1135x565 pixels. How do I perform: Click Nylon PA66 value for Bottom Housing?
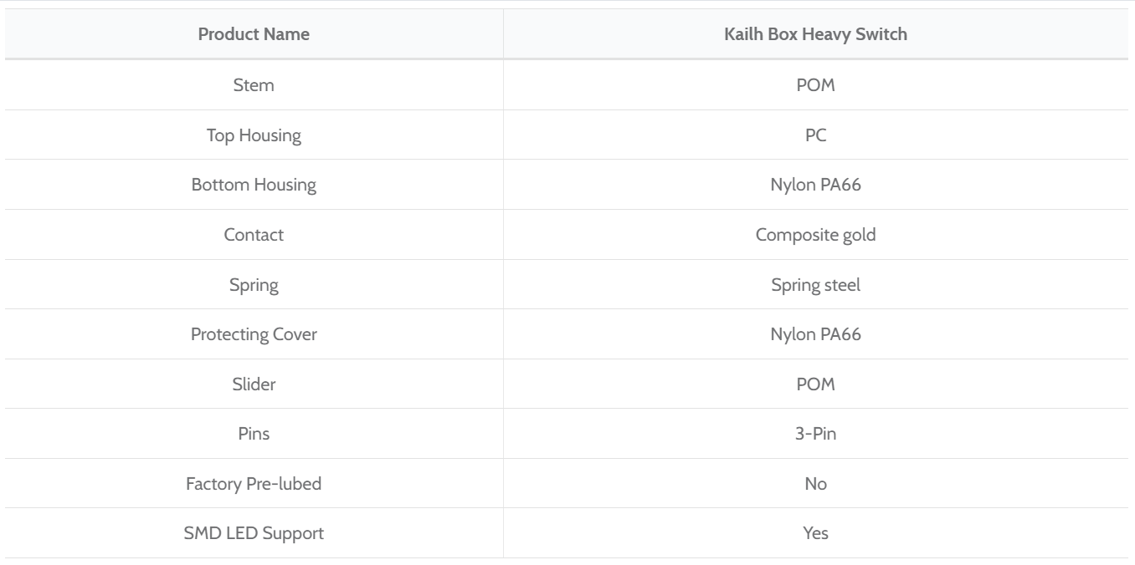point(815,185)
